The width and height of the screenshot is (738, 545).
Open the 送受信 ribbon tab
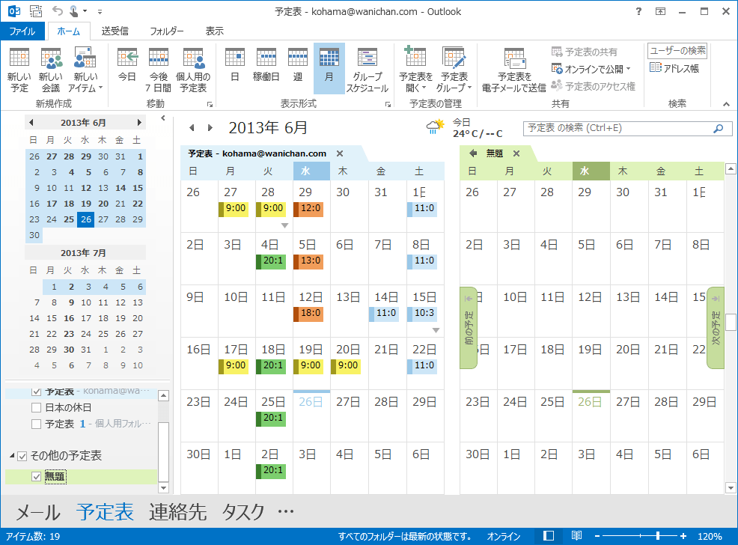115,31
